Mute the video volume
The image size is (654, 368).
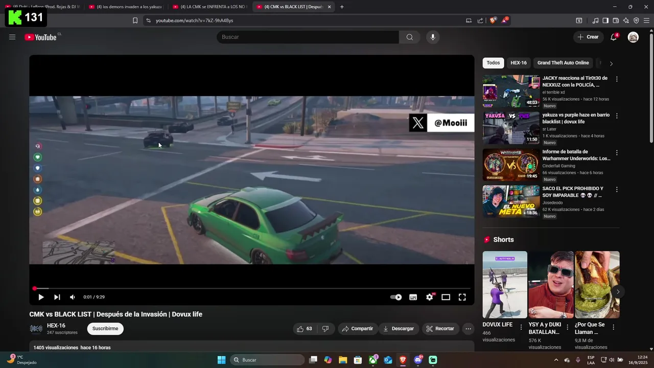point(73,297)
